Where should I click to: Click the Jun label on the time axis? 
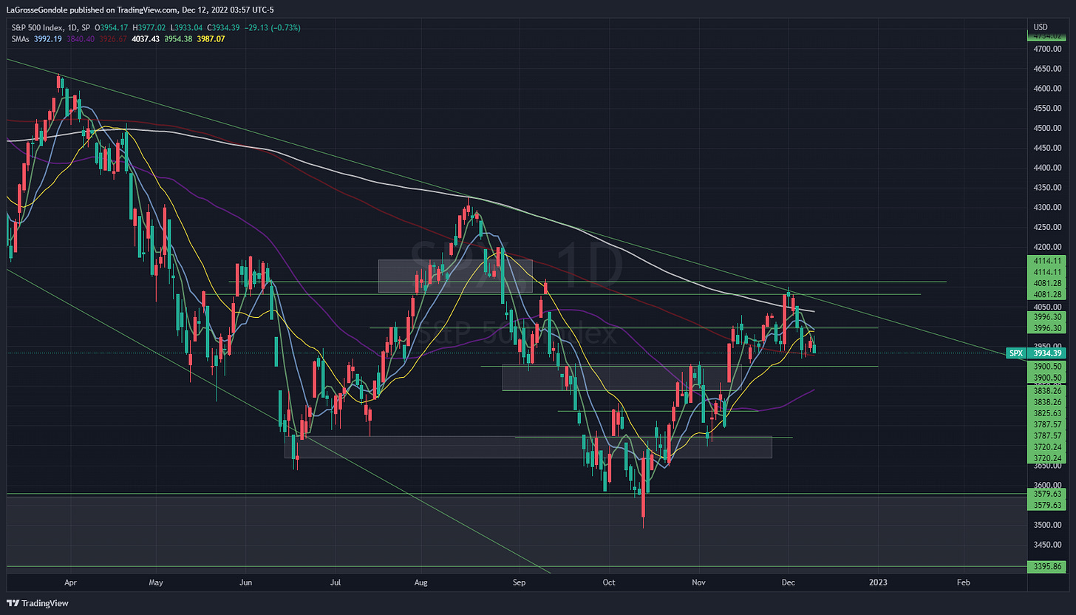(246, 582)
